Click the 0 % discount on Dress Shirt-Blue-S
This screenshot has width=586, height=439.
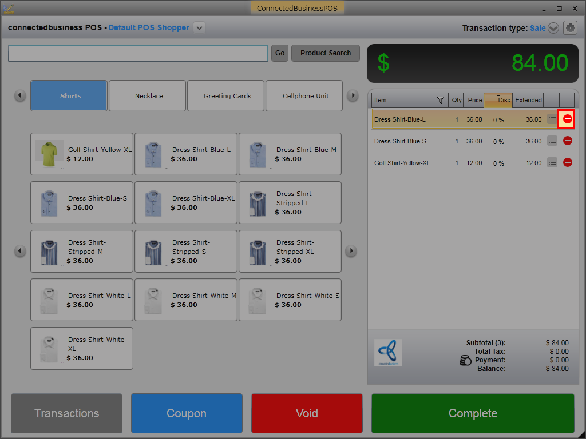pos(498,142)
